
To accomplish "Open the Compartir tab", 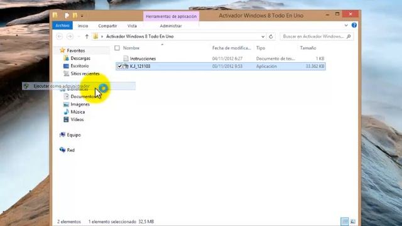I will coord(107,26).
